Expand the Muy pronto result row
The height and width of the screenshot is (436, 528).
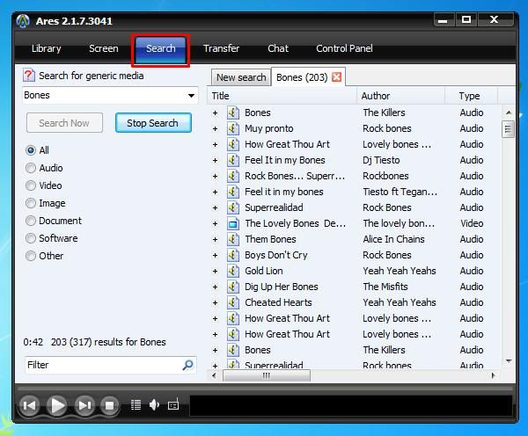(x=215, y=128)
